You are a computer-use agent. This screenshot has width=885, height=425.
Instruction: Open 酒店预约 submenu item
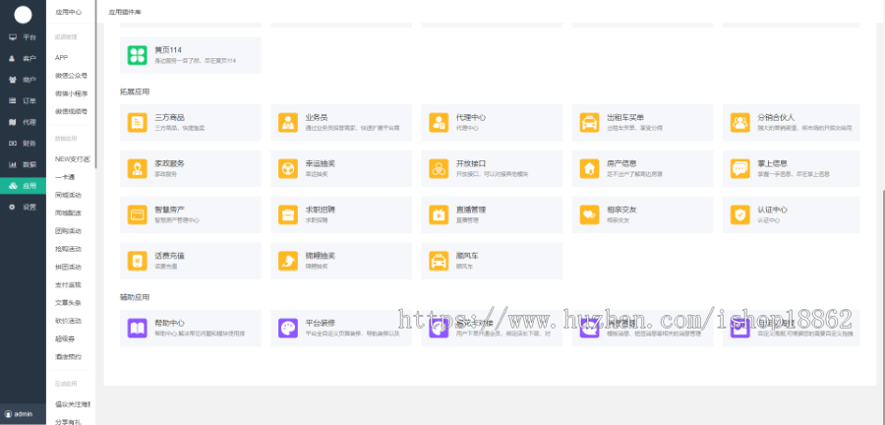pyautogui.click(x=68, y=357)
